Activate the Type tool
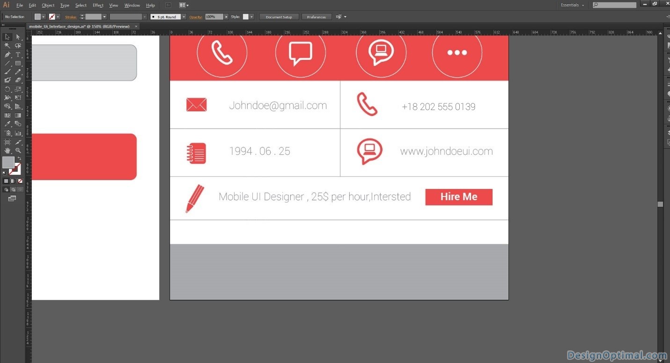Image resolution: width=670 pixels, height=363 pixels. [x=18, y=54]
